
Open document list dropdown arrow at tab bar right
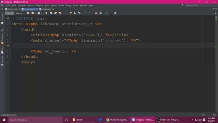pos(214,9)
